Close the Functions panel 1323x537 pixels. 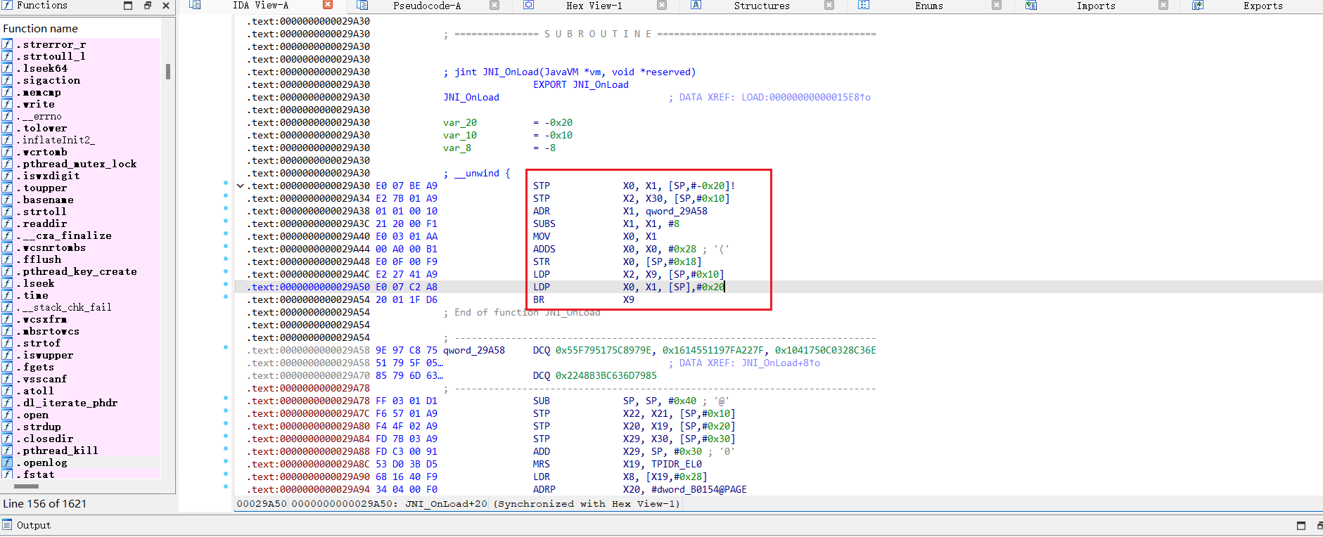[166, 5]
